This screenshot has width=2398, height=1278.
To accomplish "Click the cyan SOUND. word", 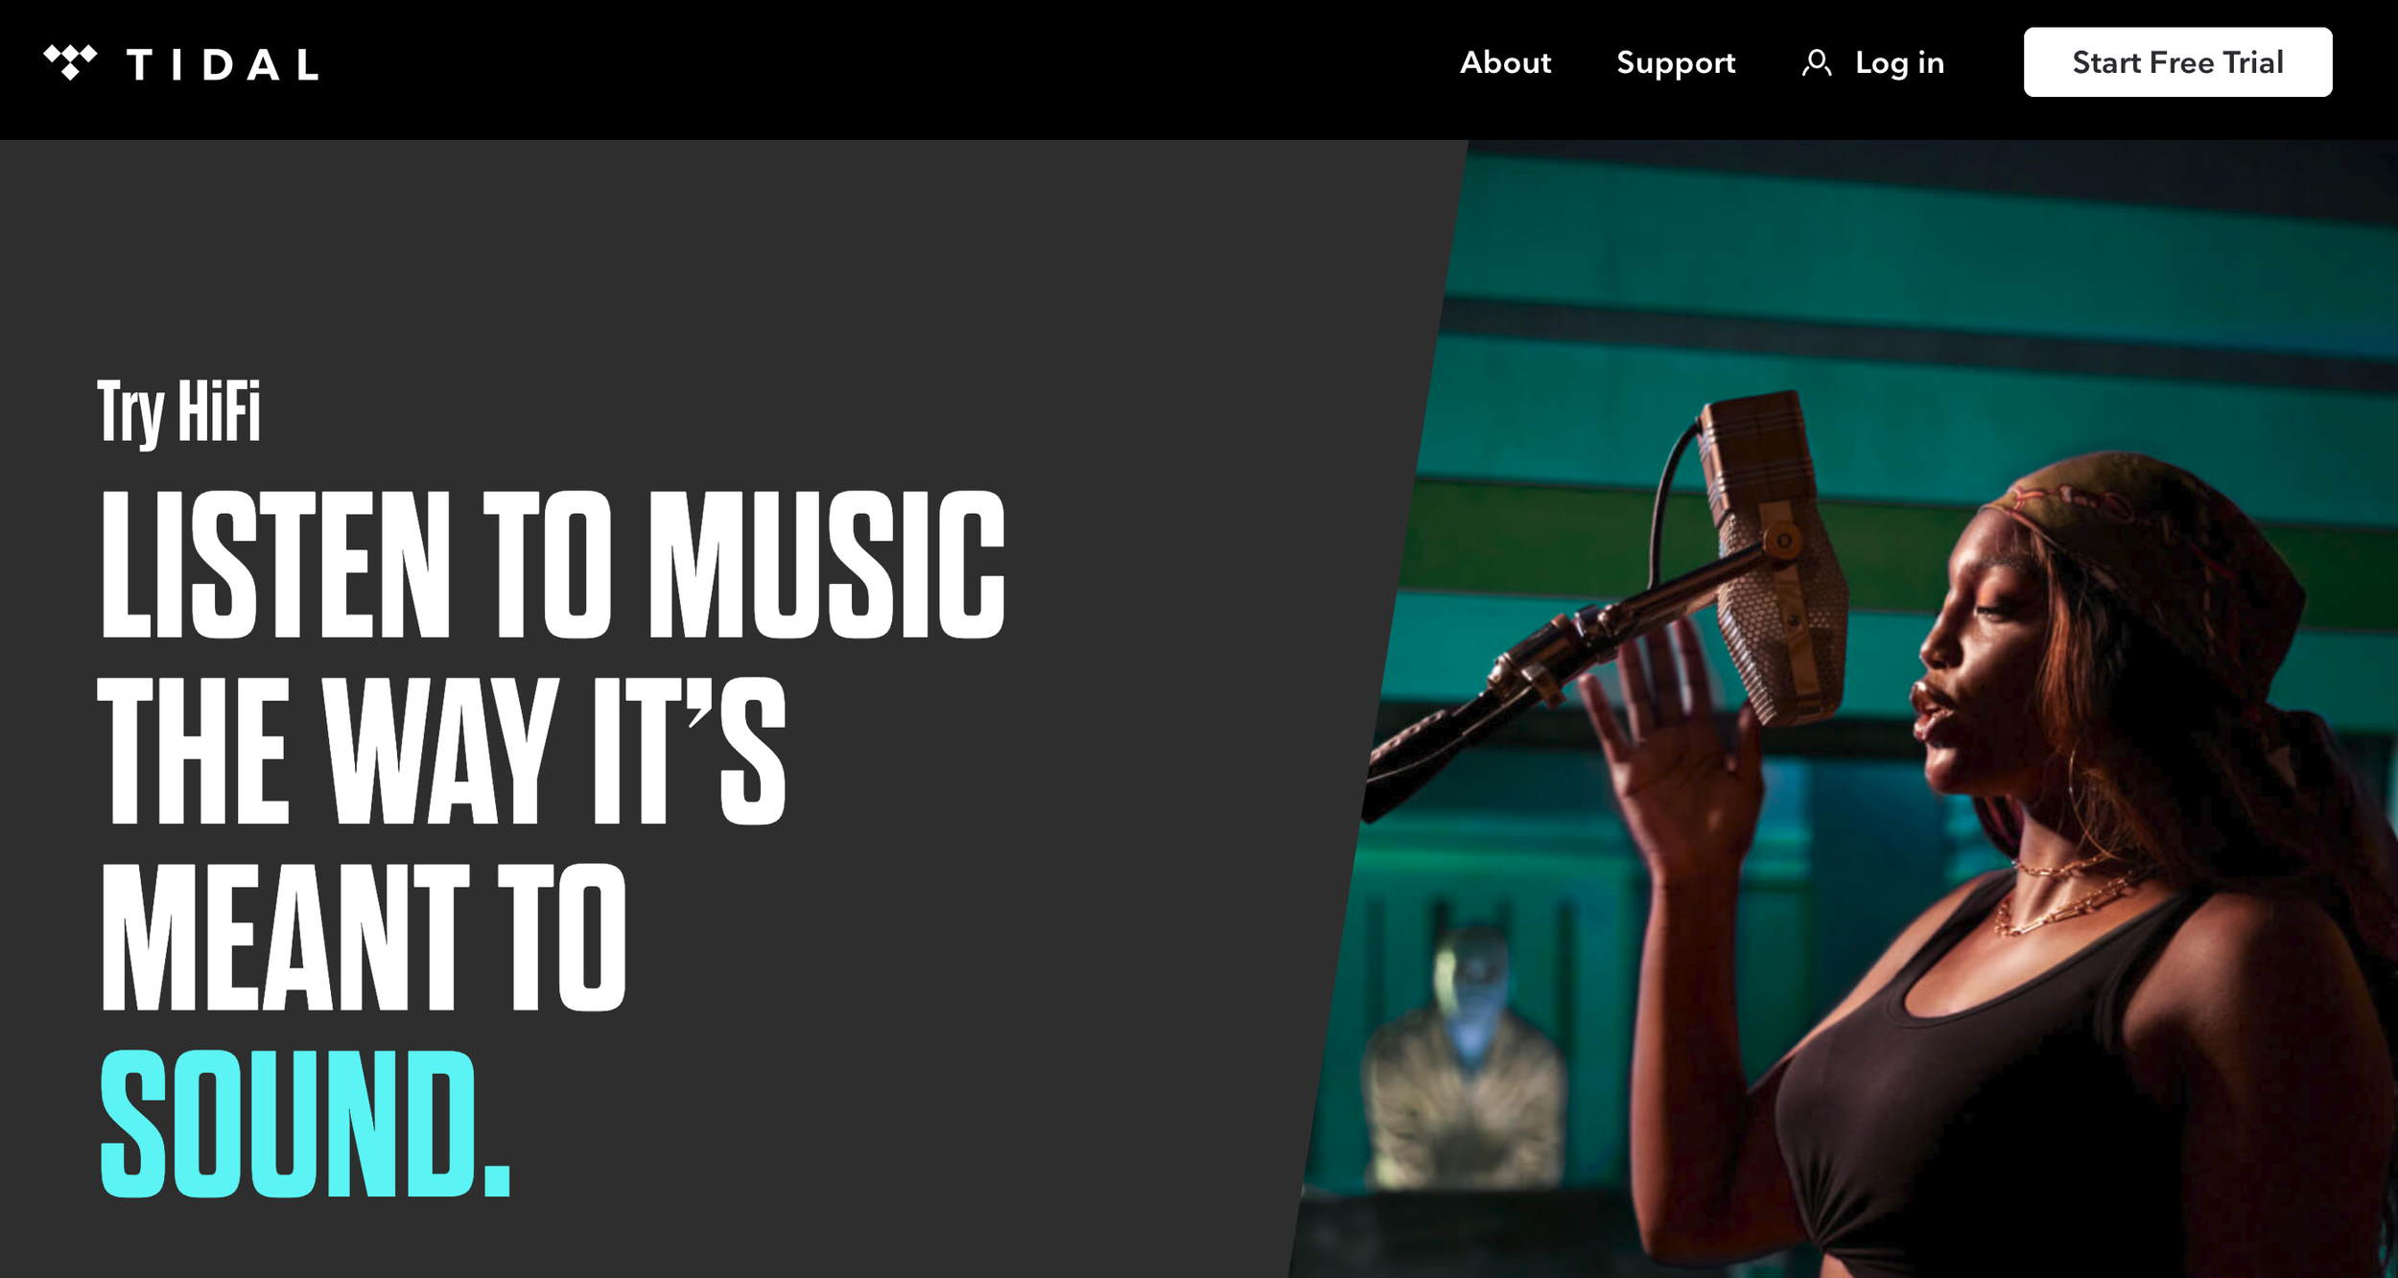I will [305, 1123].
